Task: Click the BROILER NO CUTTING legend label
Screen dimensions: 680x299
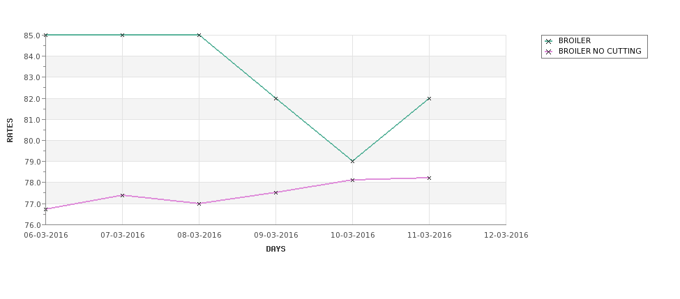Action: [600, 51]
